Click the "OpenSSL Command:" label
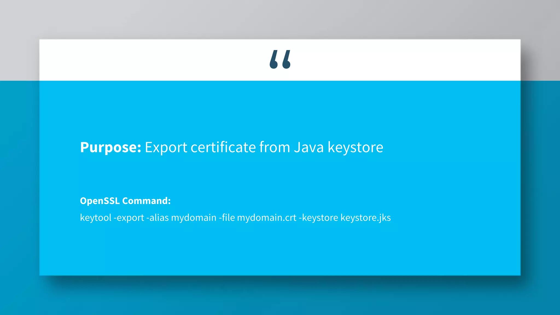 (x=125, y=201)
